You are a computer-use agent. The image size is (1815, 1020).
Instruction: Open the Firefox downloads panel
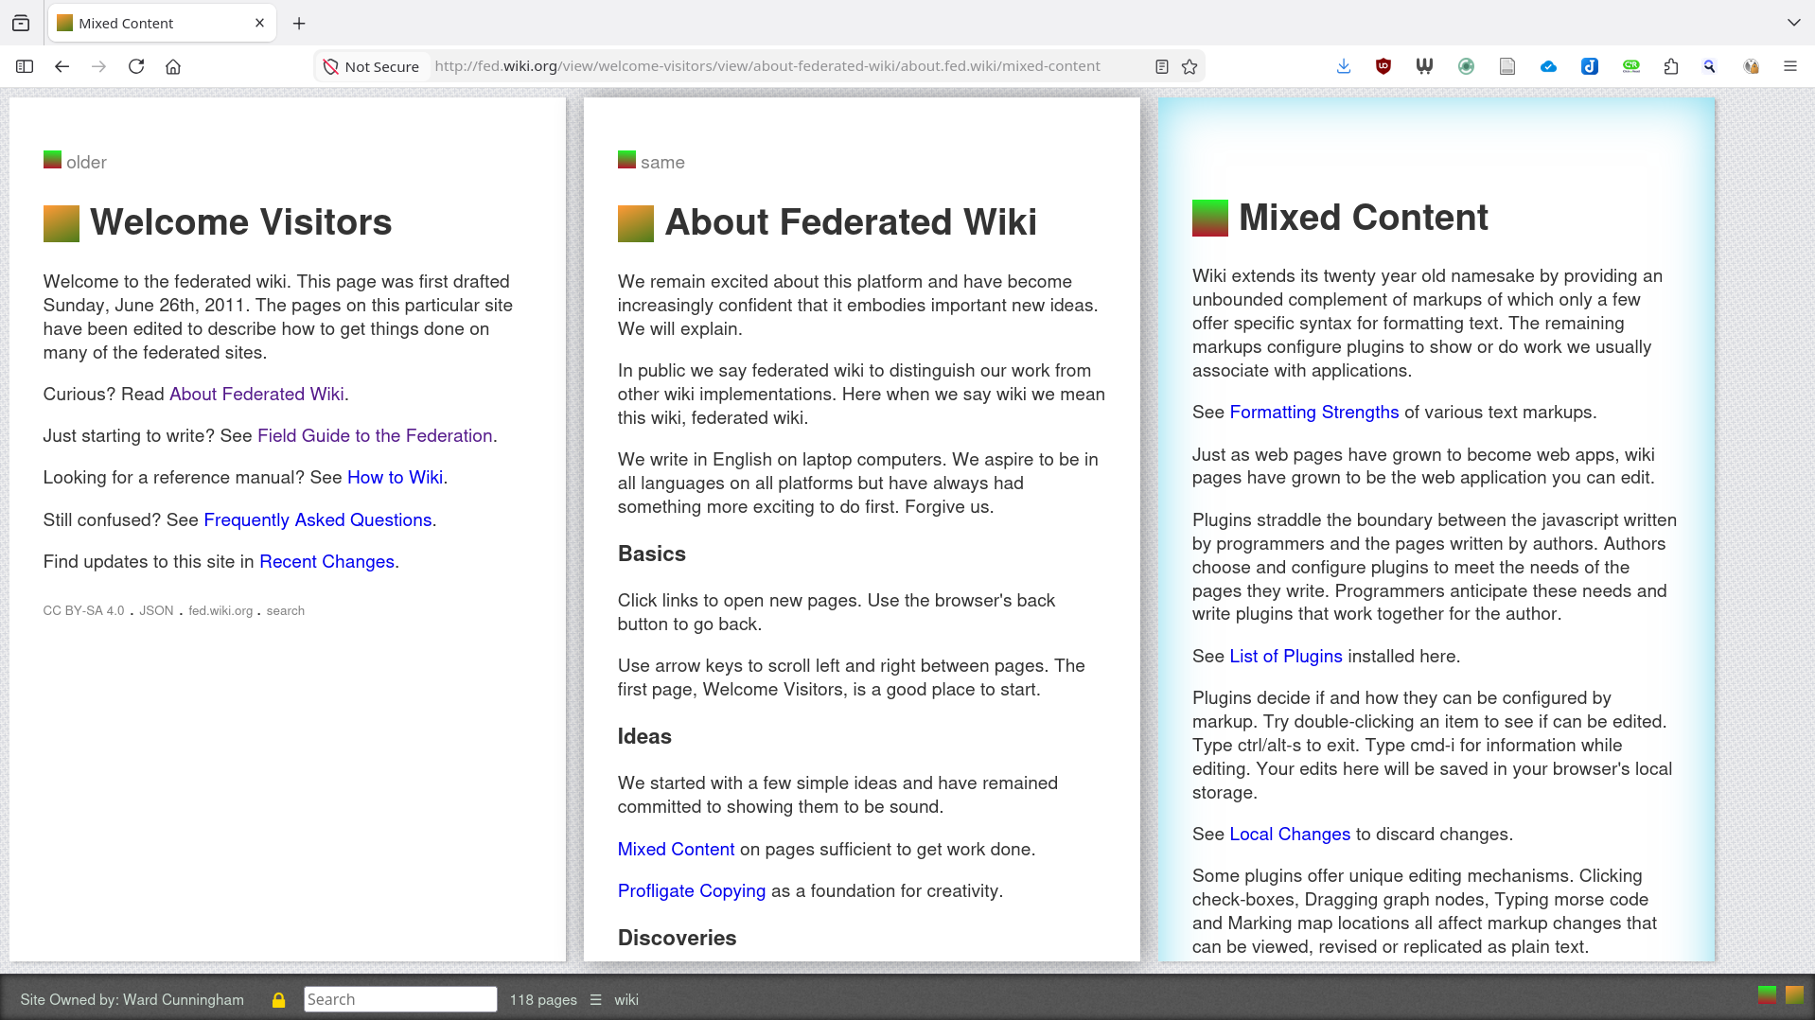point(1343,66)
